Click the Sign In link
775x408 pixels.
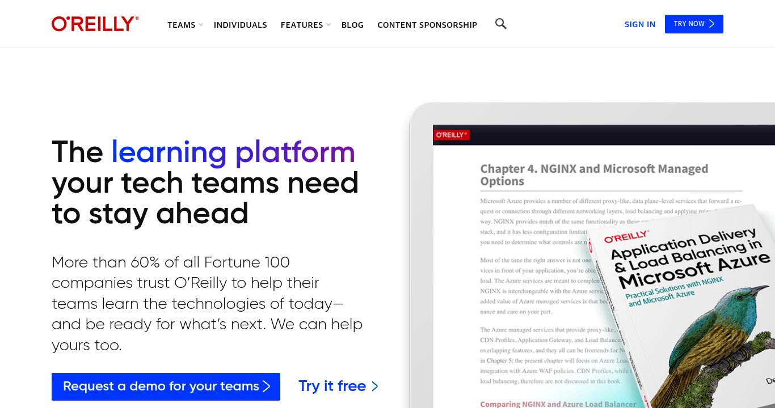[639, 24]
